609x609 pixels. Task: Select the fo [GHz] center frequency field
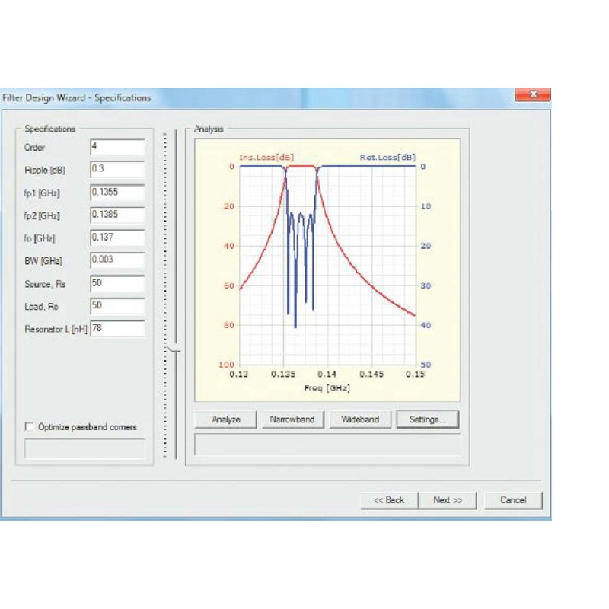(117, 238)
